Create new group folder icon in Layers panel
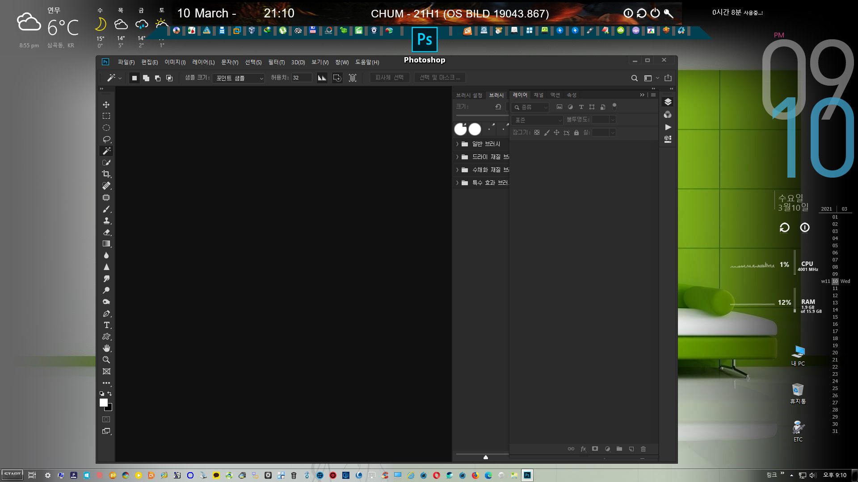The width and height of the screenshot is (858, 482). 619,449
